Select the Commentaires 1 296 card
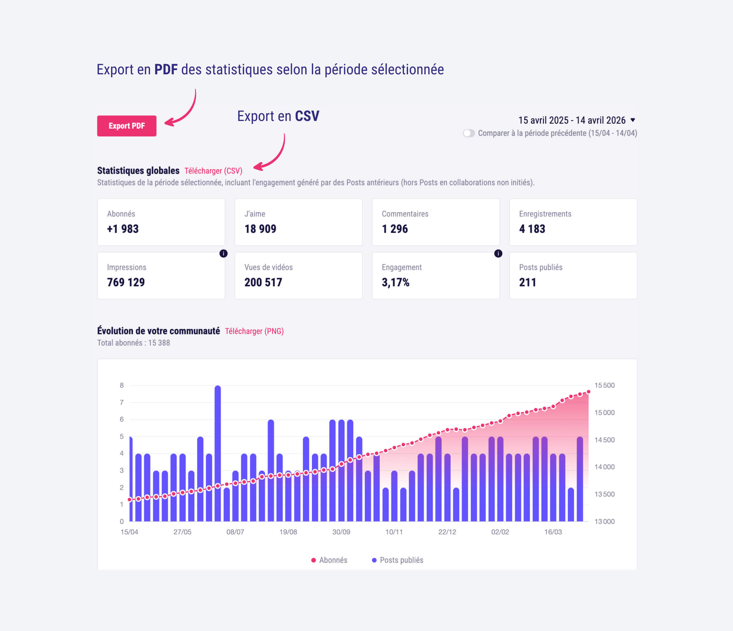The height and width of the screenshot is (631, 733). 436,222
